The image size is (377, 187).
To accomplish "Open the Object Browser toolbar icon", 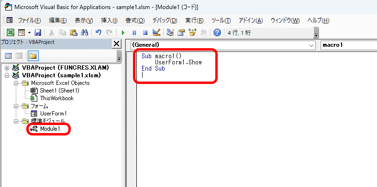I will (192, 32).
